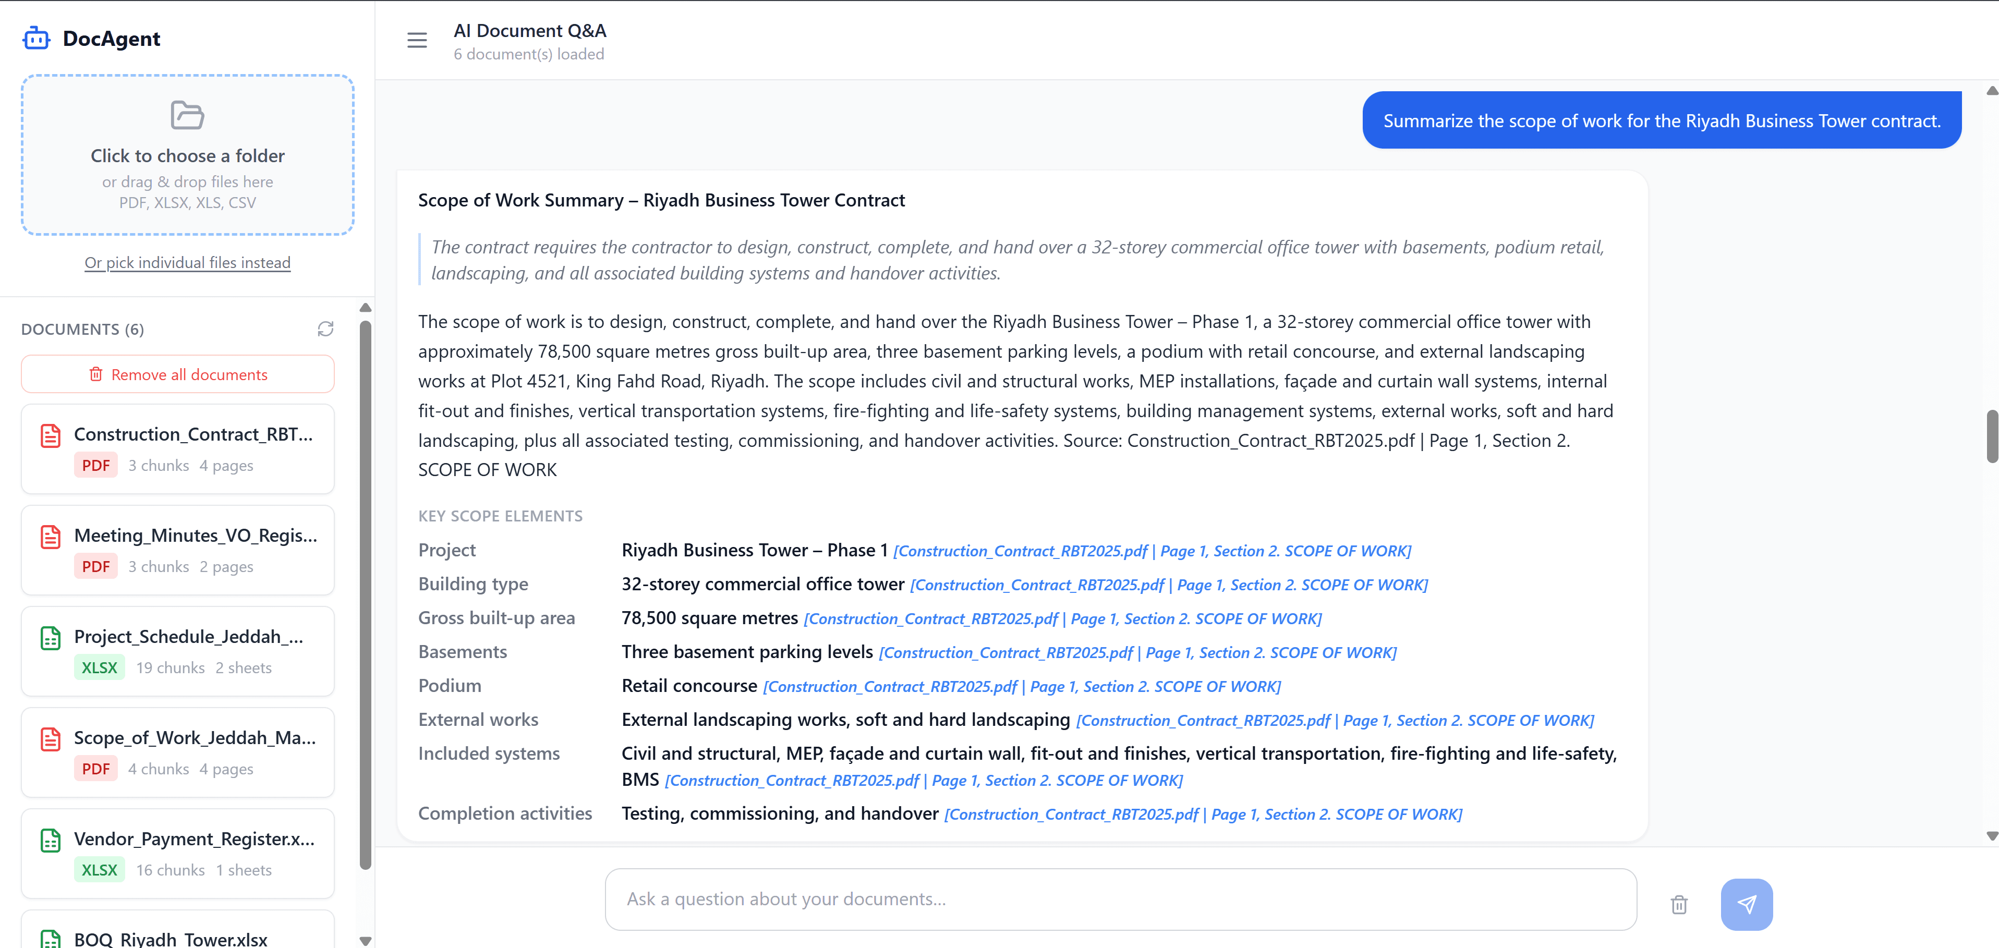Click chat area scrollbar down arrow
The image size is (1999, 948).
pos(1991,835)
